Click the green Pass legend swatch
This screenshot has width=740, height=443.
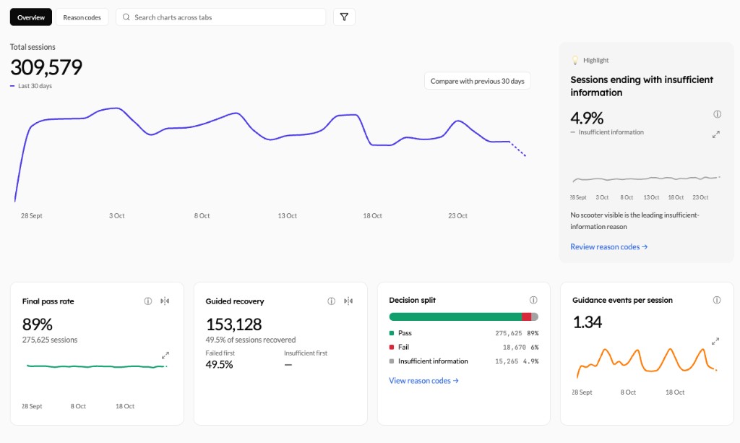pyautogui.click(x=391, y=333)
